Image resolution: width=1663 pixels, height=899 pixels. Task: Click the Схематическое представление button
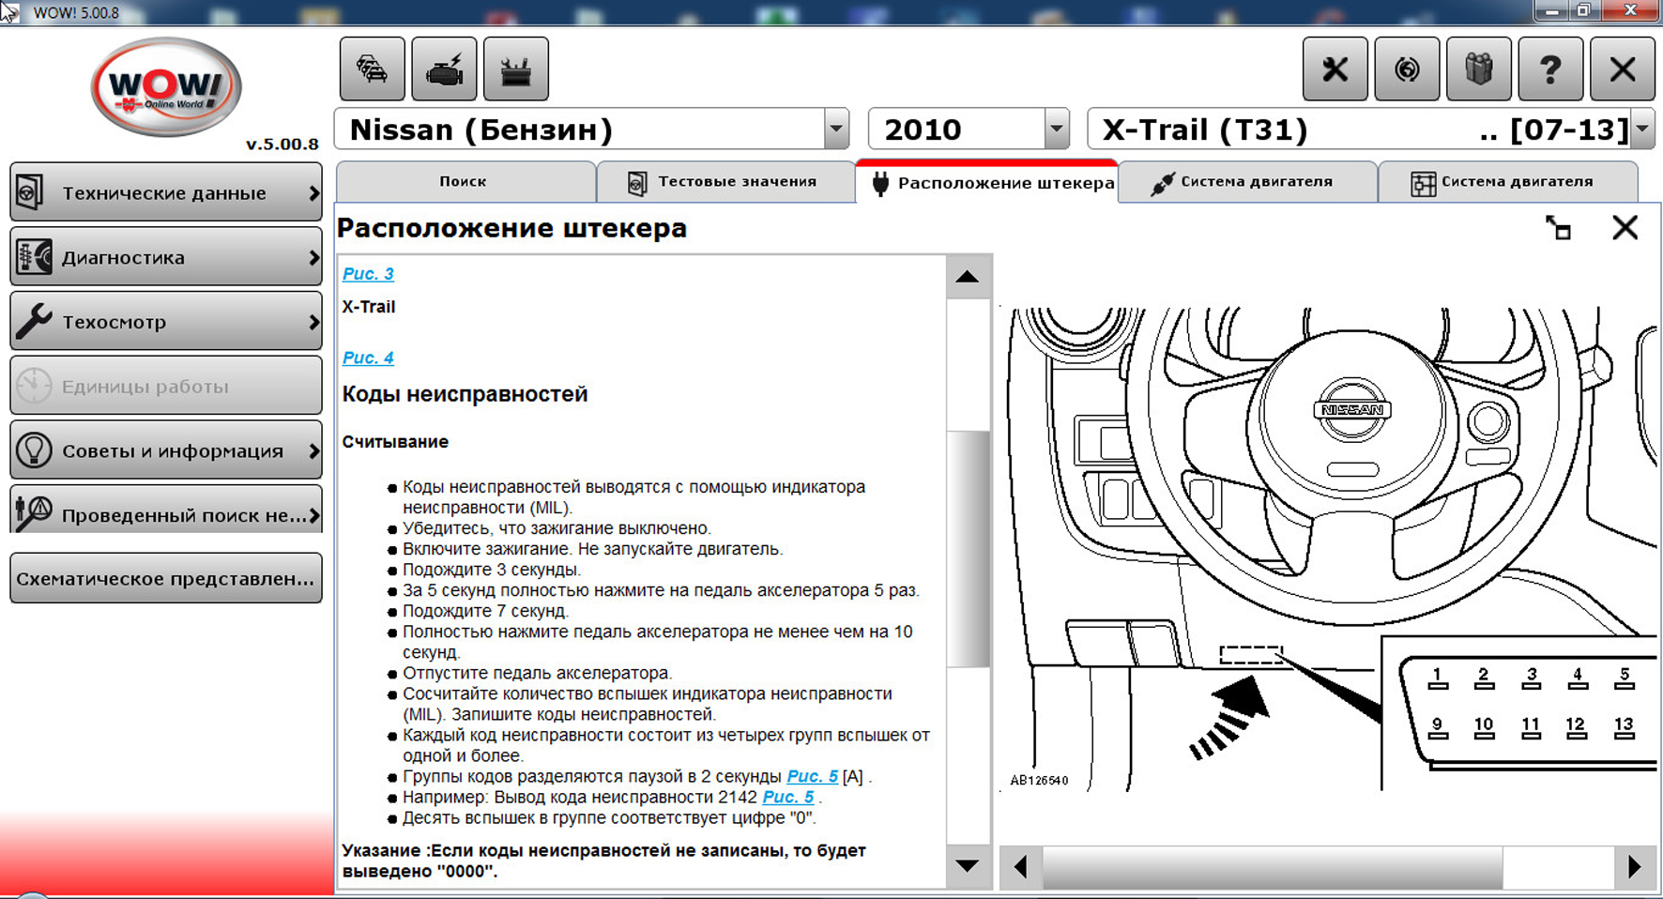coord(166,578)
